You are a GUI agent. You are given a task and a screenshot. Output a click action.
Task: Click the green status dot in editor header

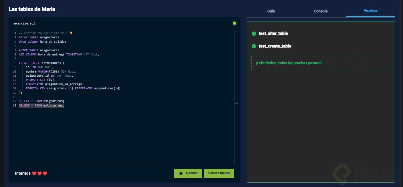234,23
